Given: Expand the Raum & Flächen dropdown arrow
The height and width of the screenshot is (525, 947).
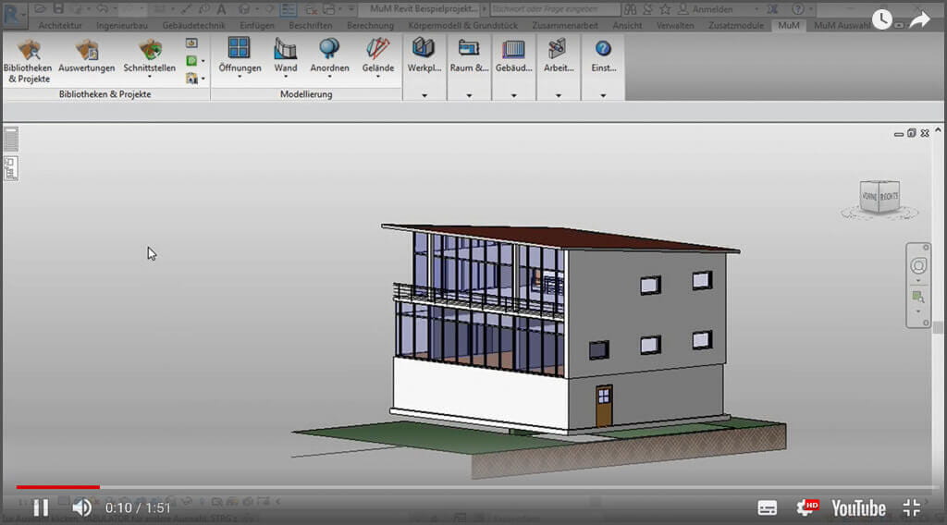Looking at the screenshot, I should pyautogui.click(x=469, y=94).
